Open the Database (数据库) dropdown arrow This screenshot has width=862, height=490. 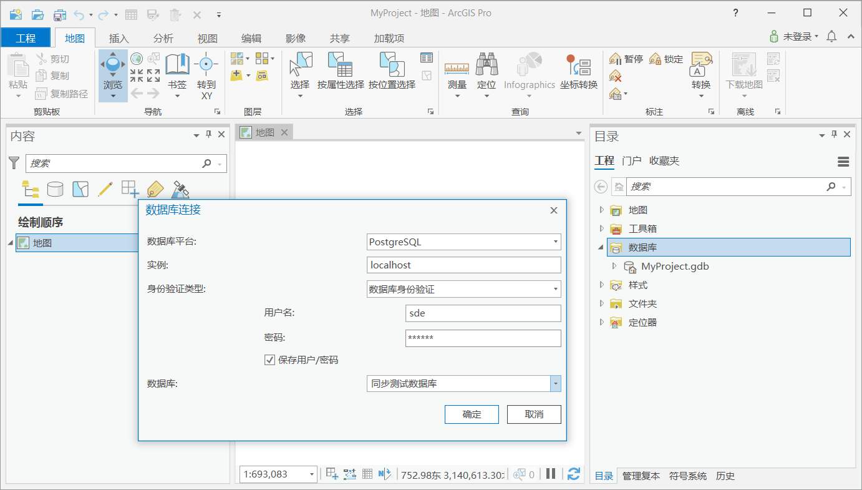[556, 384]
